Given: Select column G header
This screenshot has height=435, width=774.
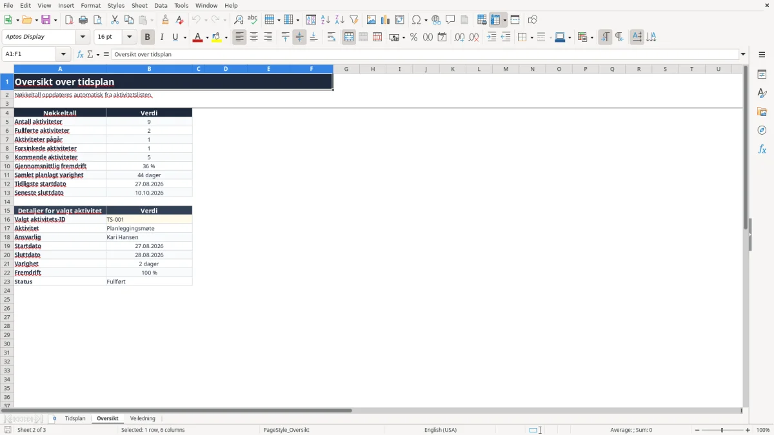Looking at the screenshot, I should [346, 69].
